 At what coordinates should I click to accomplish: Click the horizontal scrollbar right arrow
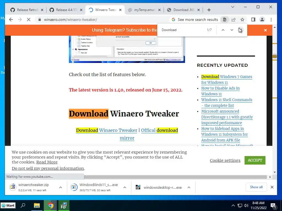point(270,177)
